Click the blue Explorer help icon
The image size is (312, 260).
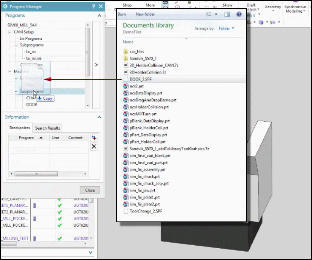(238, 14)
